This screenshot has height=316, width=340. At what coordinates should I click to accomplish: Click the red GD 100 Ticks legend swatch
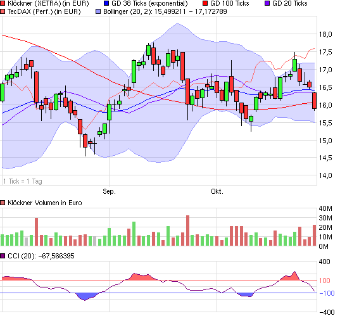click(x=205, y=3)
